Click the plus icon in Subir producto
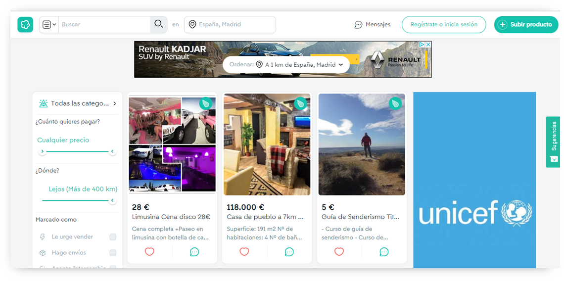 (x=502, y=25)
